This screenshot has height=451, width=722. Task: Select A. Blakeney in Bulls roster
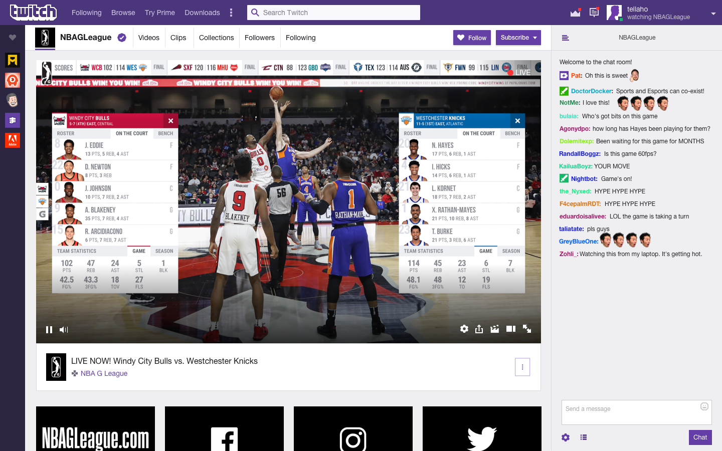click(x=115, y=213)
